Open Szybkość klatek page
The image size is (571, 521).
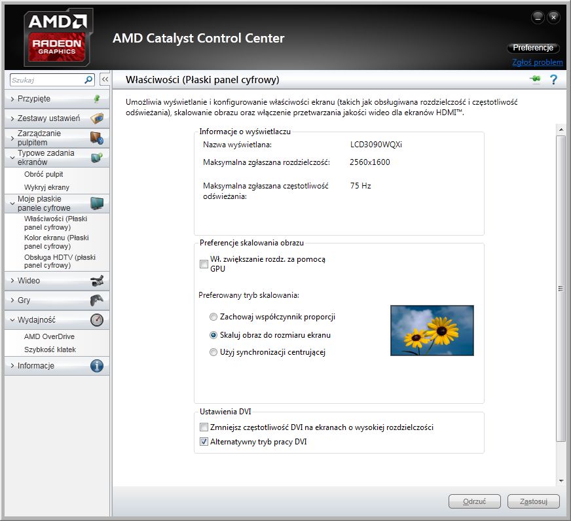coord(50,350)
